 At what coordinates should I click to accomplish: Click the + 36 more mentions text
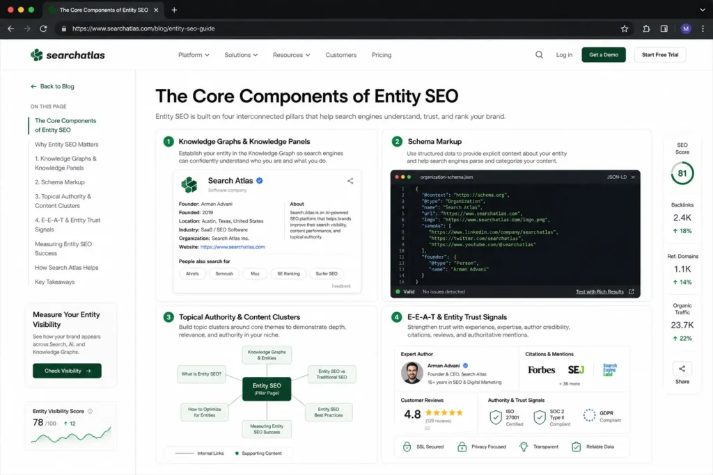tap(570, 384)
